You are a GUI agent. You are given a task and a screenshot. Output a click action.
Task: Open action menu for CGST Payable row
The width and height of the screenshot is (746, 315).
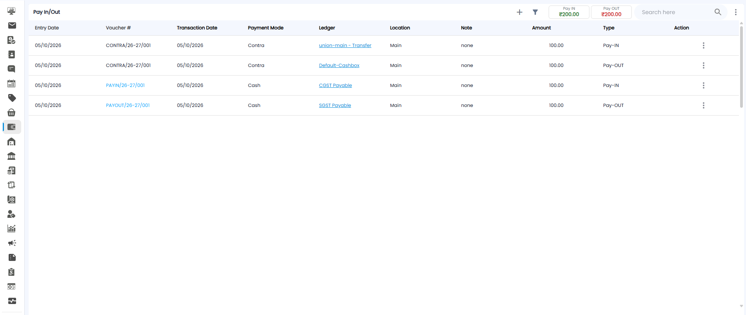(x=704, y=85)
